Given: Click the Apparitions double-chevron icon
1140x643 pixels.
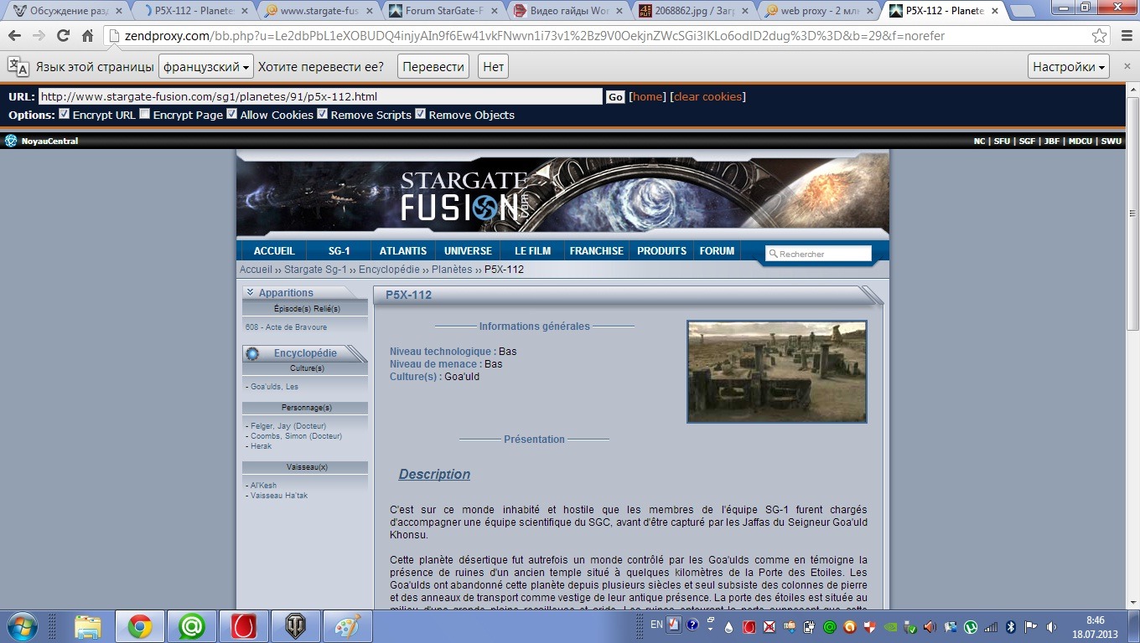Looking at the screenshot, I should pyautogui.click(x=250, y=292).
